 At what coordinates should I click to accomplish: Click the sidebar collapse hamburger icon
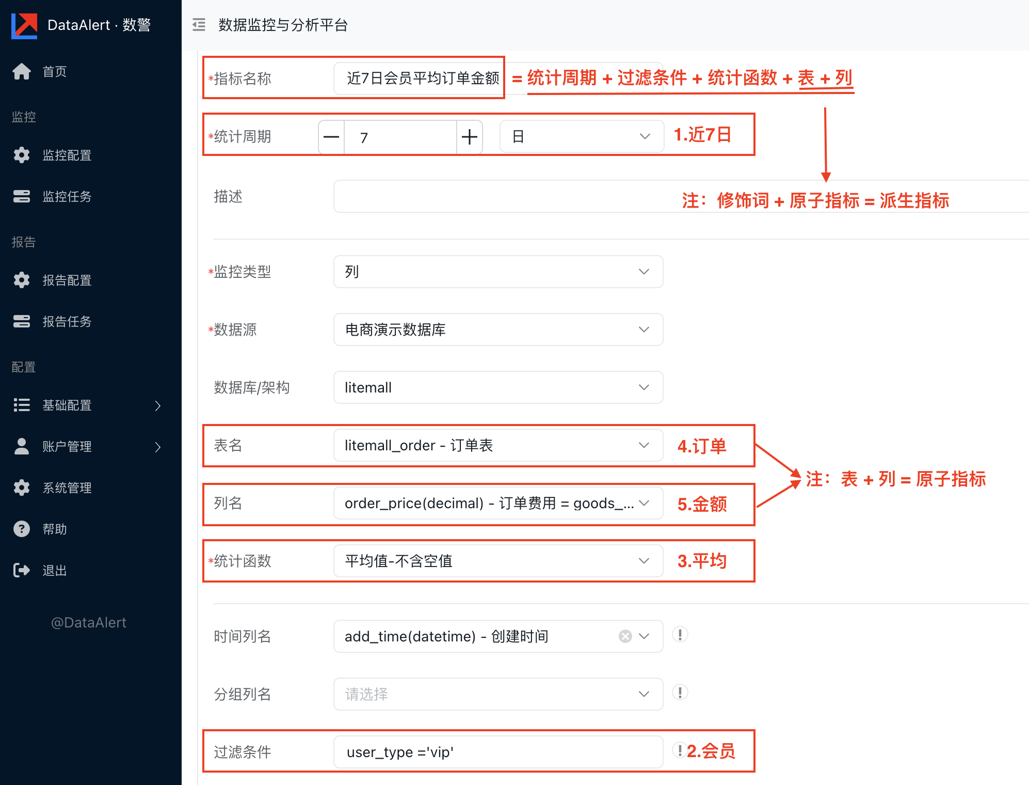[x=199, y=25]
